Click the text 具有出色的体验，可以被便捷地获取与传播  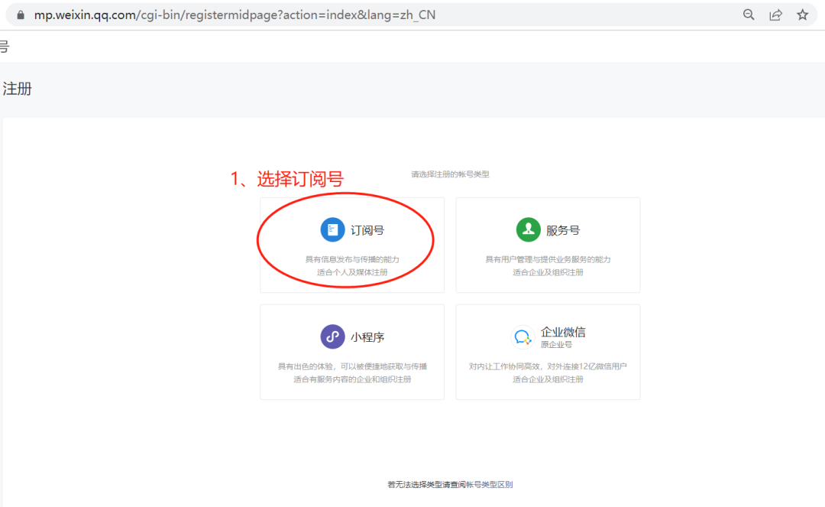pyautogui.click(x=352, y=366)
